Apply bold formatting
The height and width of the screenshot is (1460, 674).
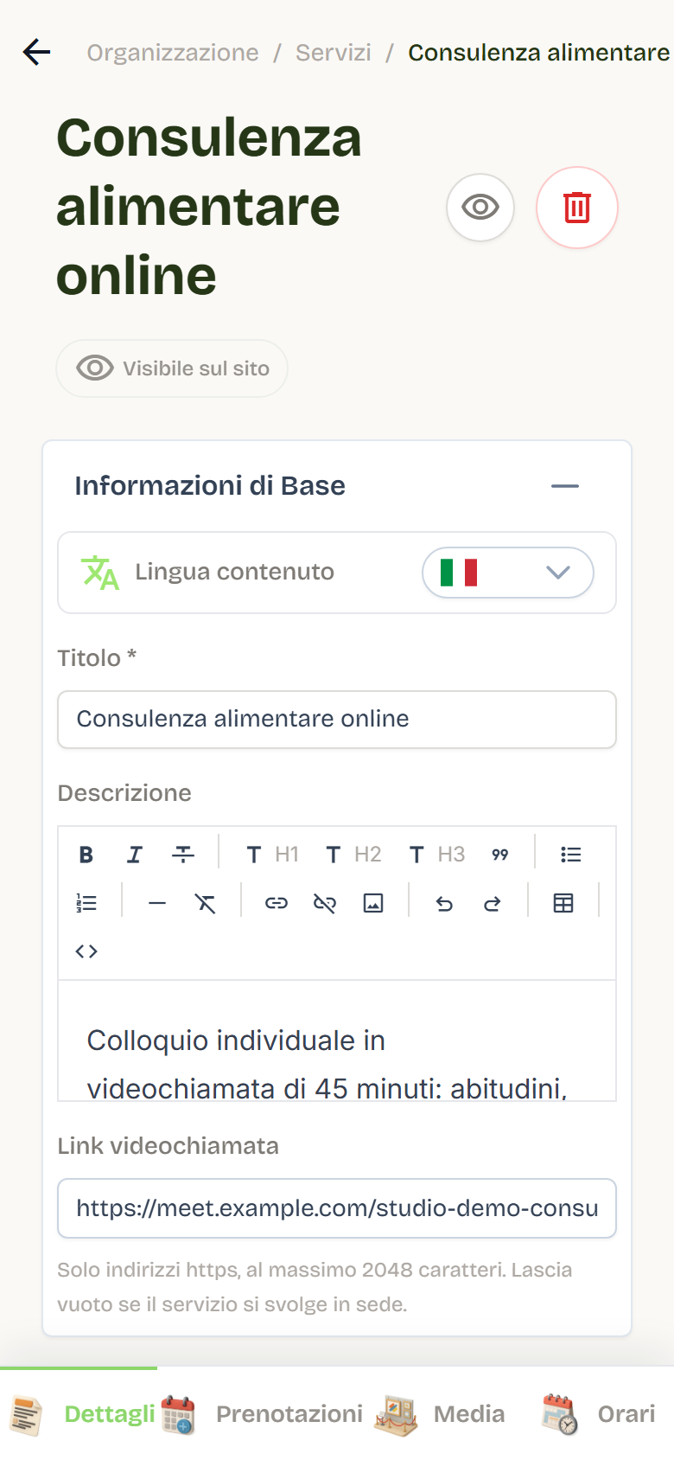click(x=86, y=855)
